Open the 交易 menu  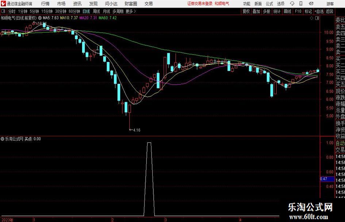point(149,4)
